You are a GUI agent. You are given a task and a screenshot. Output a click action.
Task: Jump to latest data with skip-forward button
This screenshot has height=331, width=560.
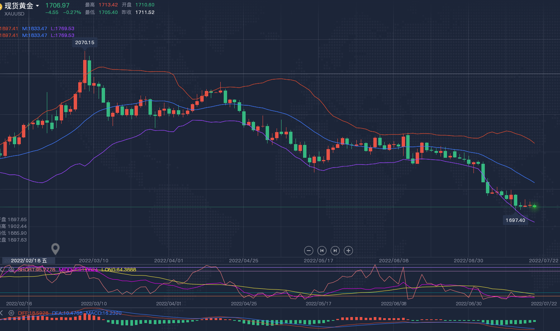tap(335, 251)
